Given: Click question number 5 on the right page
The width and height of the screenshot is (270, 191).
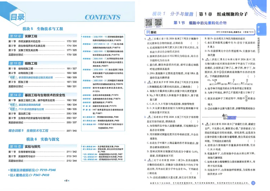Looking at the screenshot, I should tap(203, 60).
